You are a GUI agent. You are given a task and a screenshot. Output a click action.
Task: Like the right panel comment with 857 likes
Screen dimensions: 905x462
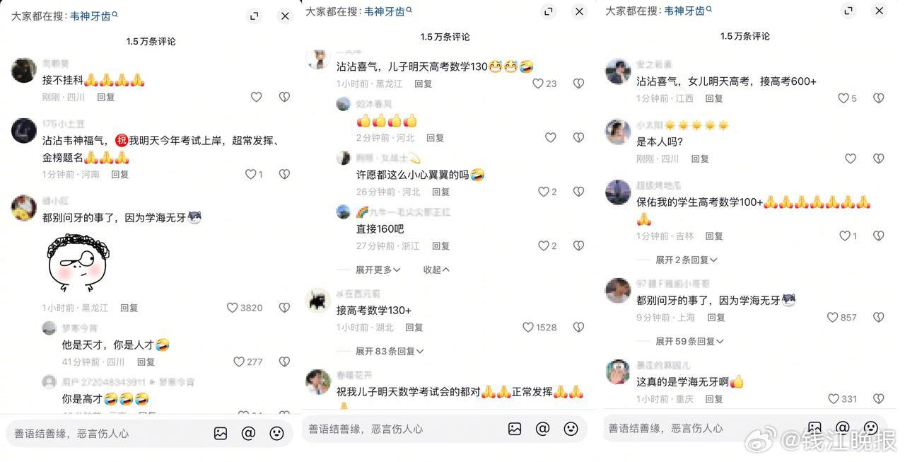point(832,318)
